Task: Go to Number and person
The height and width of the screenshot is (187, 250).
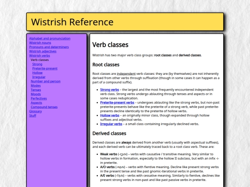Action: (x=45, y=81)
